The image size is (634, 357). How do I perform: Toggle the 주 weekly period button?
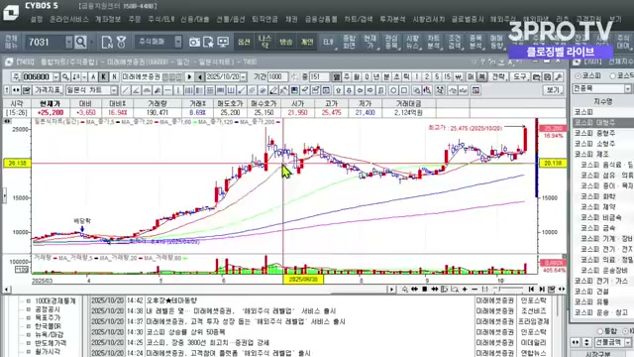(347, 76)
